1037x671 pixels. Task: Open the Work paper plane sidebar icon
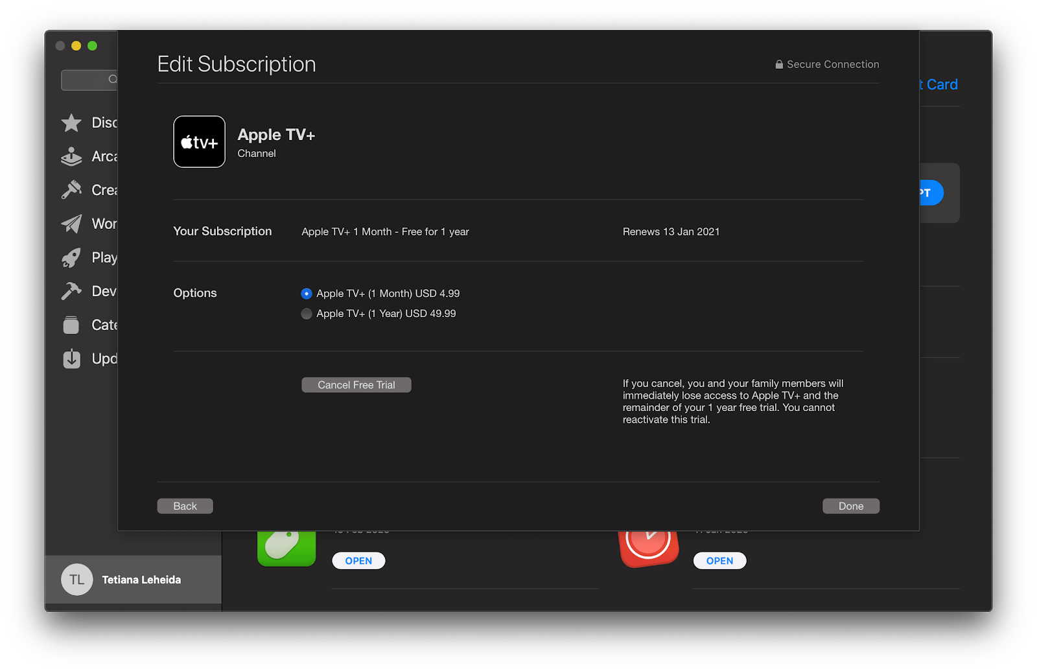pos(71,224)
